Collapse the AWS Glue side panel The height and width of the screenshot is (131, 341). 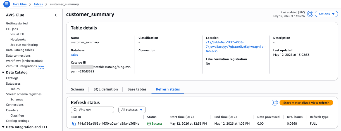pyautogui.click(x=56, y=15)
